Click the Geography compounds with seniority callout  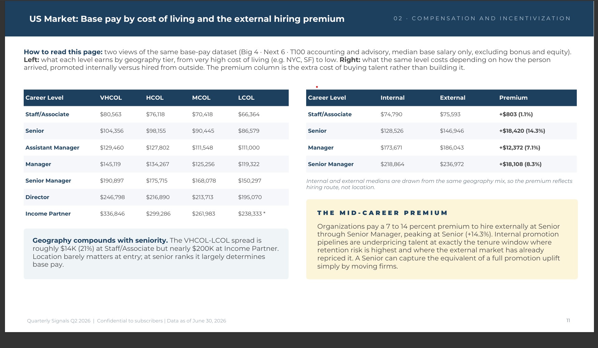[x=156, y=254]
